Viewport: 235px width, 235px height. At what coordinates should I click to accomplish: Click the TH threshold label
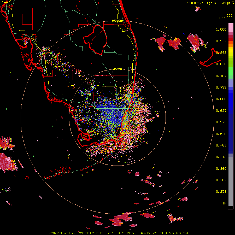click(x=224, y=203)
